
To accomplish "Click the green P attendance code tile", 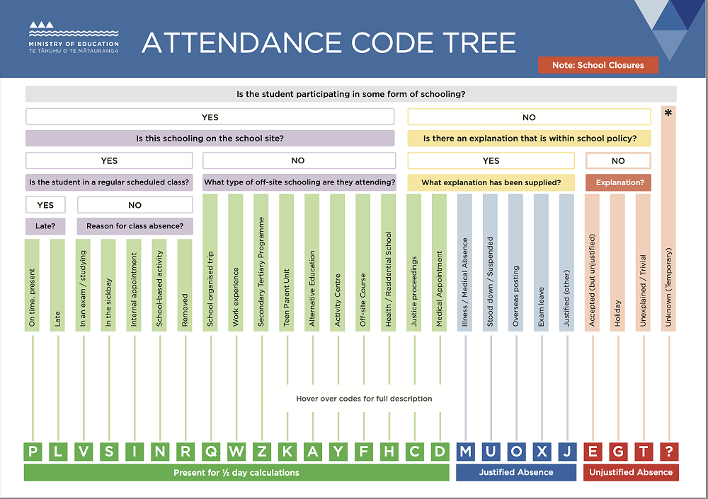I will click(33, 452).
